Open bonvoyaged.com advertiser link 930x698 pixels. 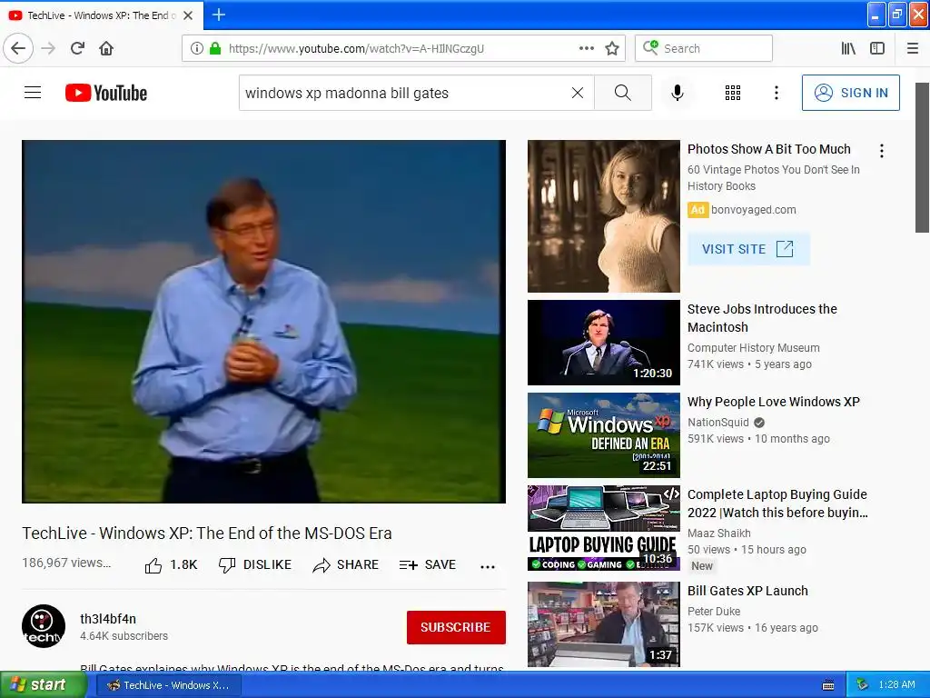click(x=754, y=210)
